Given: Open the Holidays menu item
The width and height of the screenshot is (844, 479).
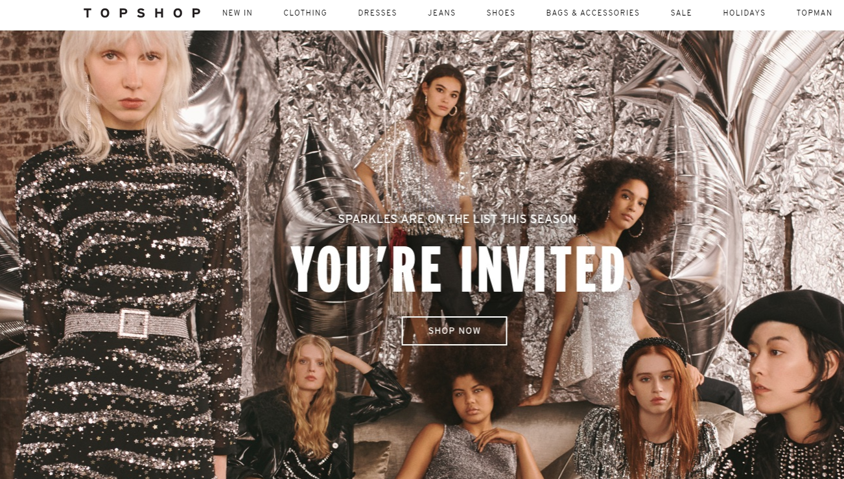Looking at the screenshot, I should pos(744,13).
